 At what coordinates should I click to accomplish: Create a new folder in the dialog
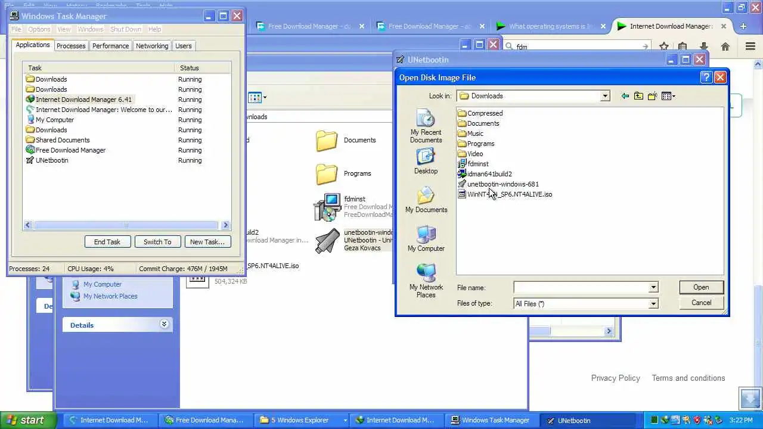pos(652,96)
